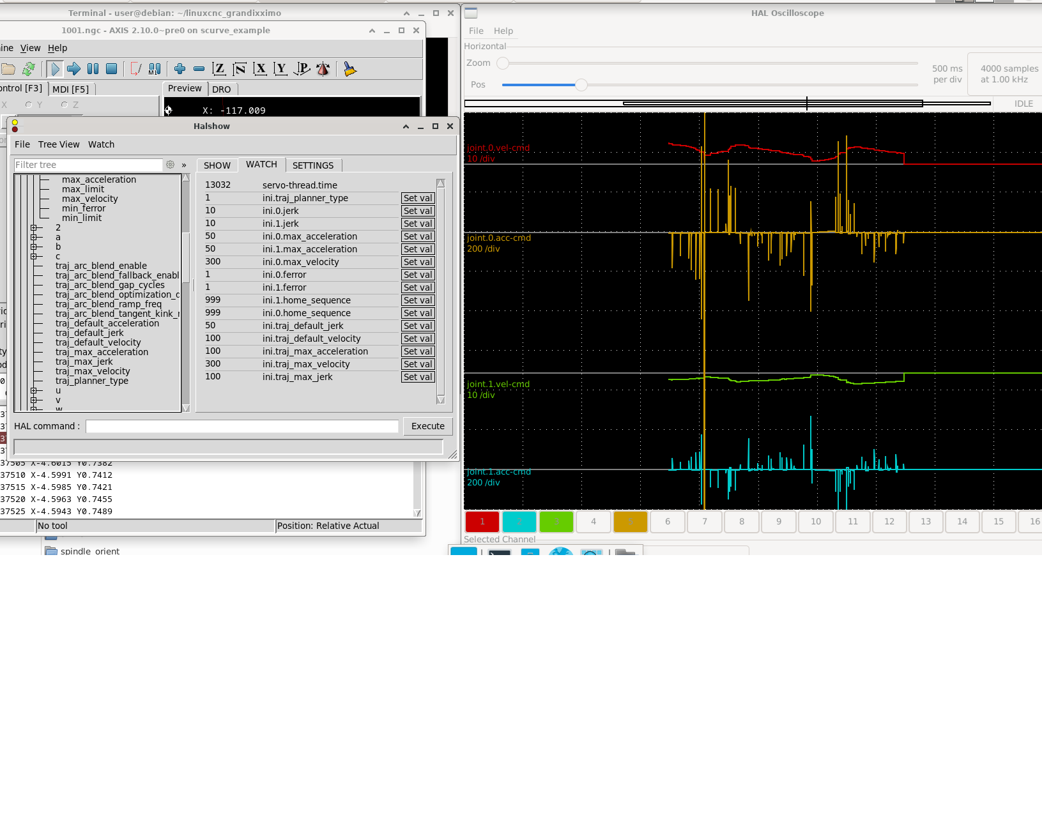Expand the tree node labeled u
This screenshot has height=831, width=1042.
tap(33, 391)
